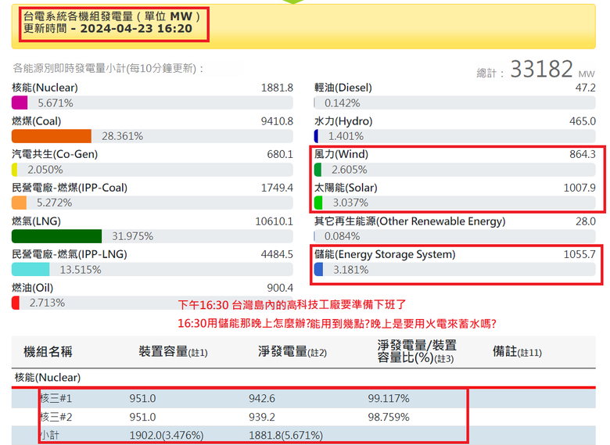Screen dimensions: 610x445
Task: Click the 裝置容量 column header
Action: (x=173, y=351)
